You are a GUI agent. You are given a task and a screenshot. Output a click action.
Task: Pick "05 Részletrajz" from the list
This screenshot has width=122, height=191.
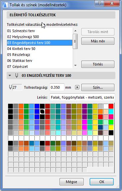(x=40, y=55)
